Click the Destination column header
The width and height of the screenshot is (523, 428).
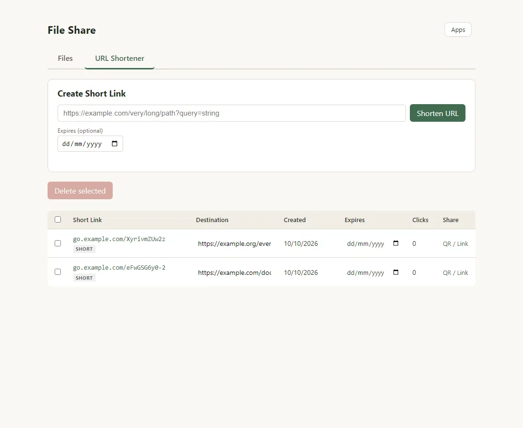click(x=212, y=220)
